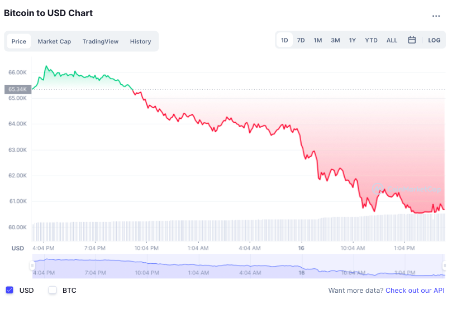Enable the BTC checkbox
Viewport: 452px width, 309px height.
tap(53, 290)
